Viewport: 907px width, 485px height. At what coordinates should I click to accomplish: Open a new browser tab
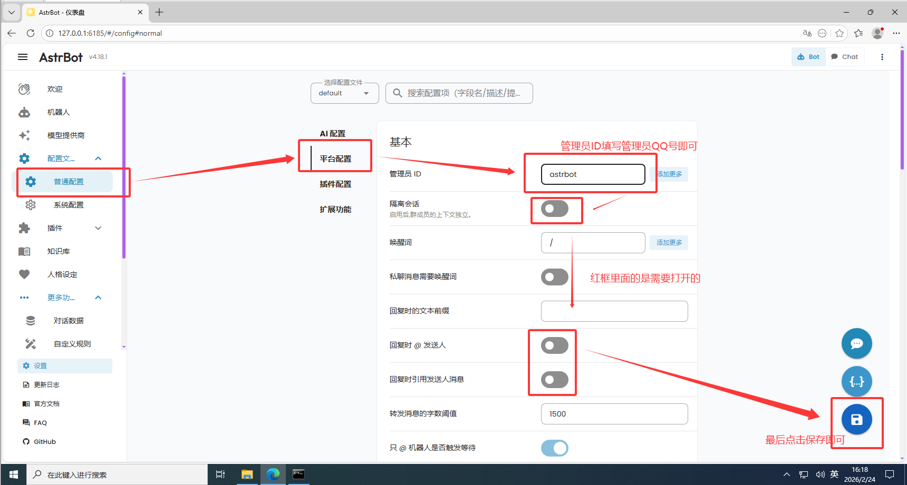tap(159, 12)
